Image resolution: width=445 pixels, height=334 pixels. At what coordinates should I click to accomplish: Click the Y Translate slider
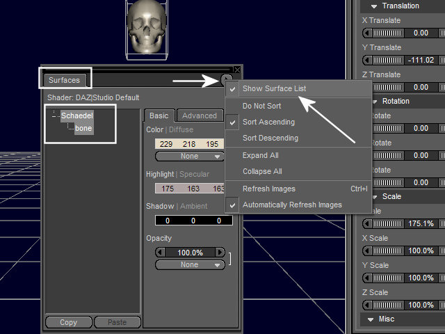388,61
